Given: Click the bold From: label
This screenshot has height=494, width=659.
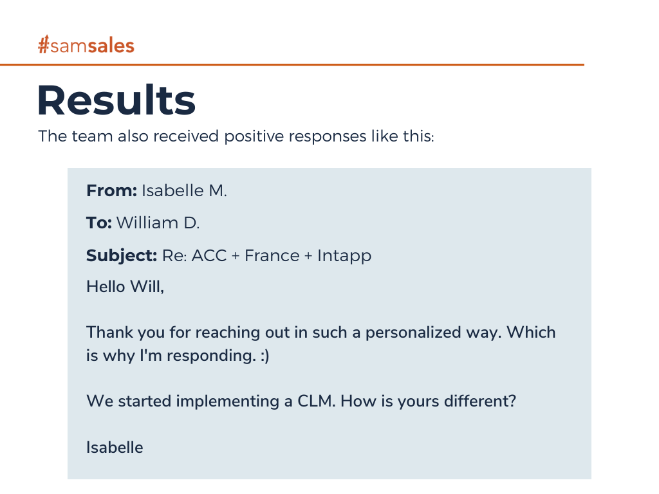Looking at the screenshot, I should coord(111,190).
